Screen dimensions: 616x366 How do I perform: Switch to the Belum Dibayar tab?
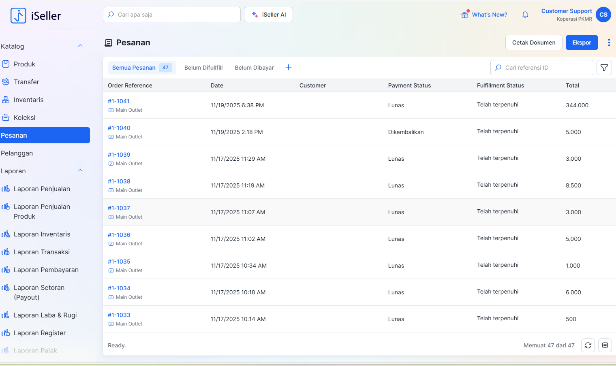point(254,68)
